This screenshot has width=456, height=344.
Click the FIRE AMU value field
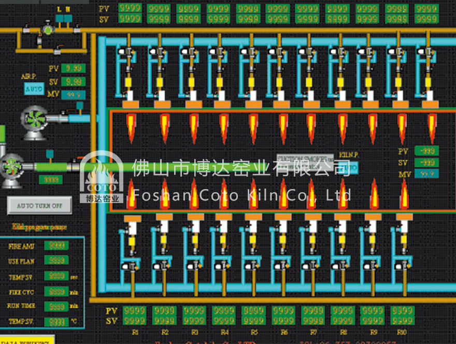coord(56,246)
